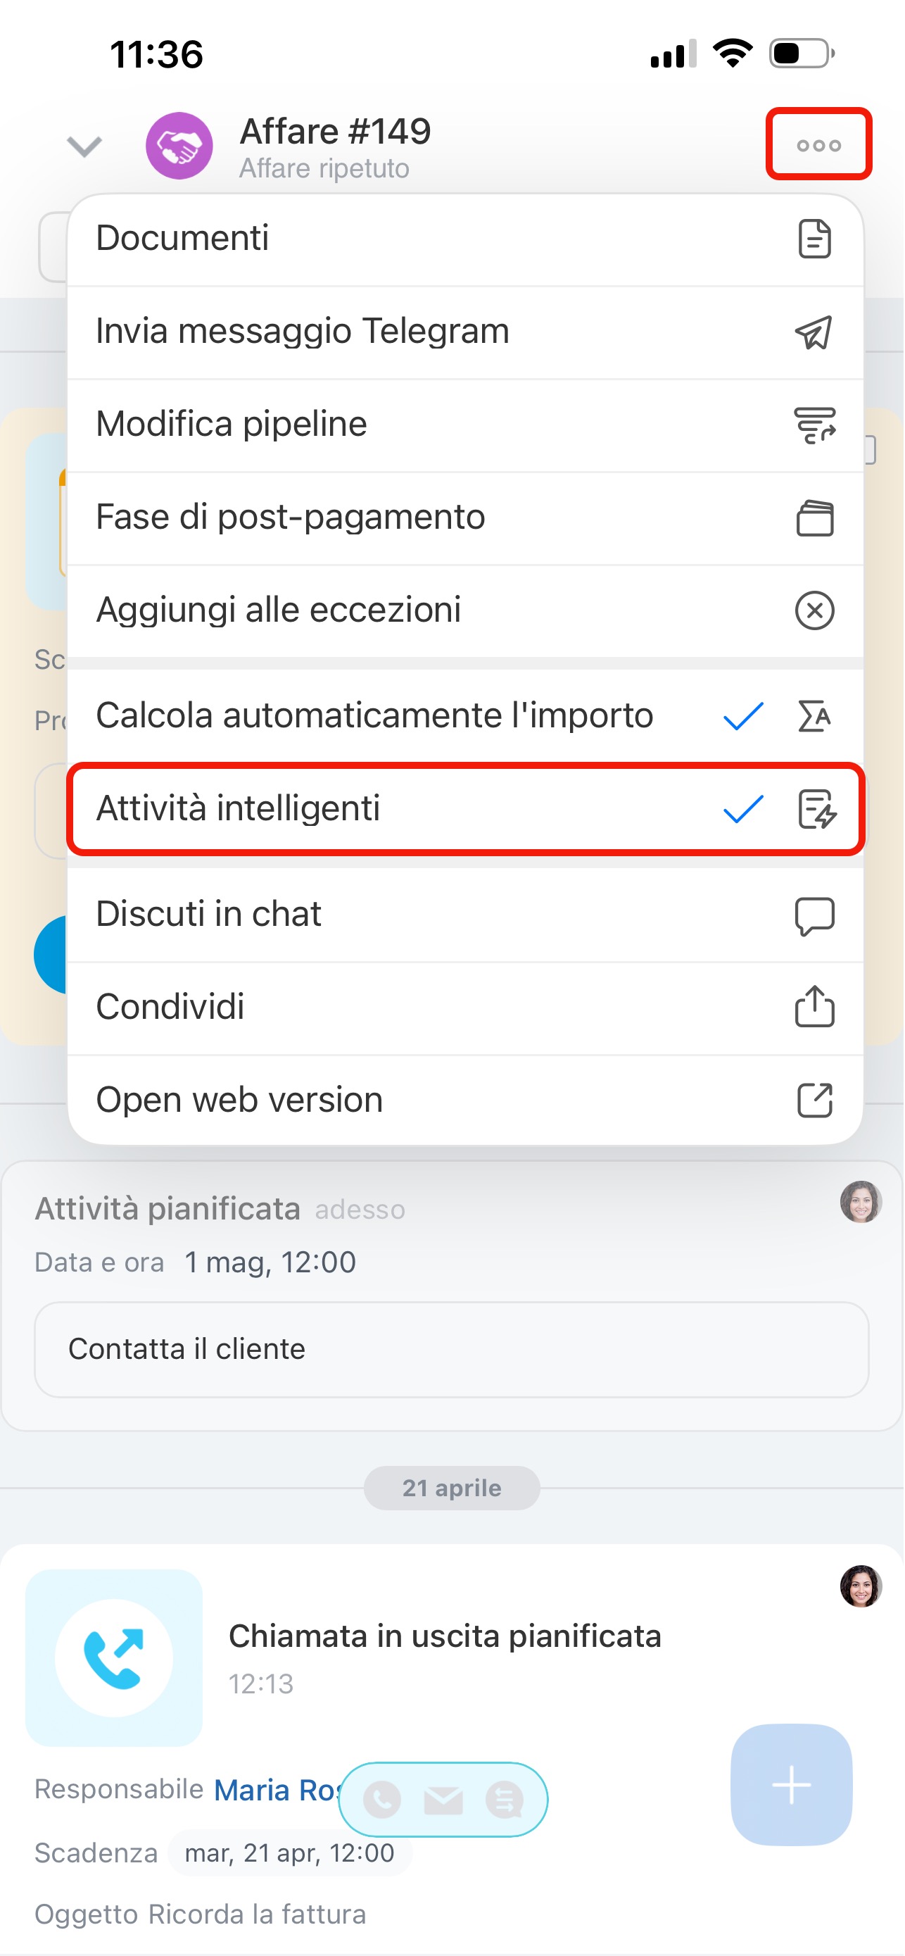Screen dimensions: 905x1956
Task: Tap the blue plus add button
Action: 791,1784
